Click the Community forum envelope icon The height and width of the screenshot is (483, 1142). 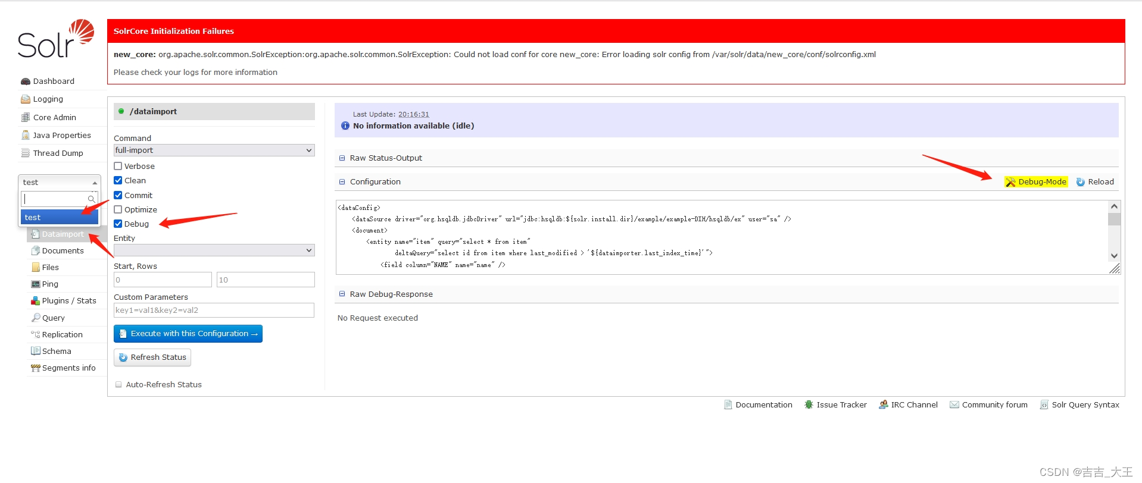coord(954,404)
